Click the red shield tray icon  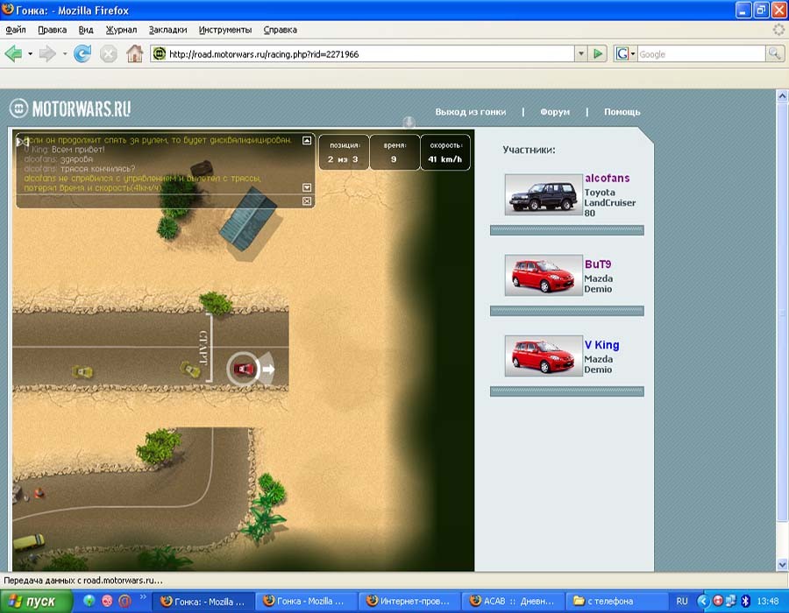click(x=717, y=601)
